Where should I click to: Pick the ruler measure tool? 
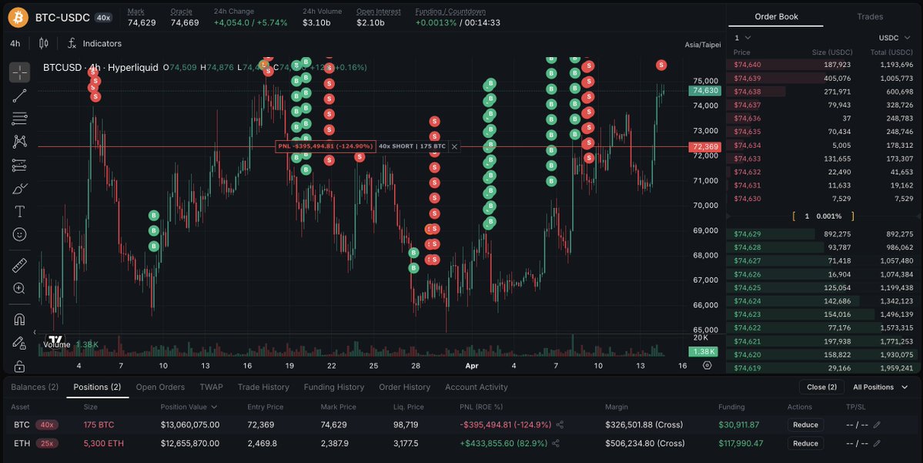click(19, 265)
